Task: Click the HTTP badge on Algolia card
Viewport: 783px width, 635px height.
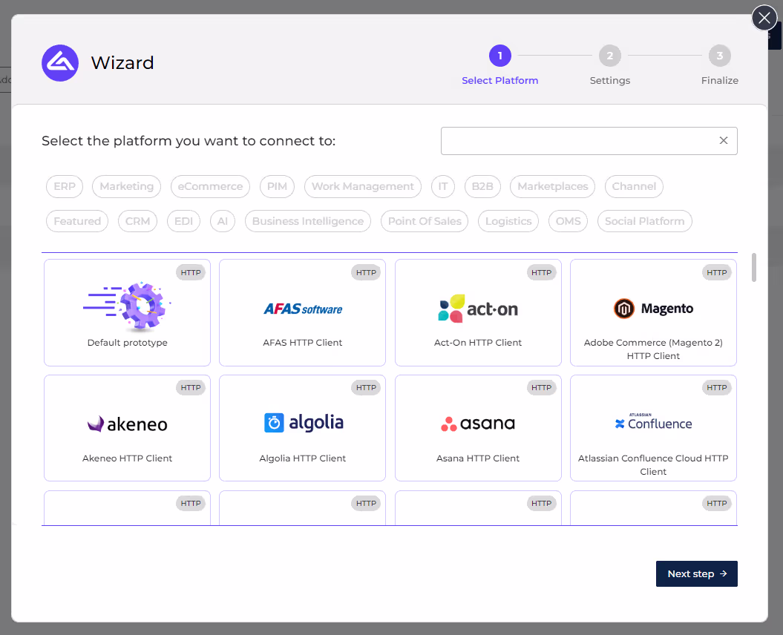Action: tap(366, 387)
